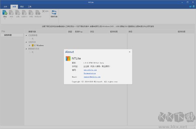Screen dimensions: 196x129
Task: Click the Status (状态) column header
Action: click(x=92, y=32)
